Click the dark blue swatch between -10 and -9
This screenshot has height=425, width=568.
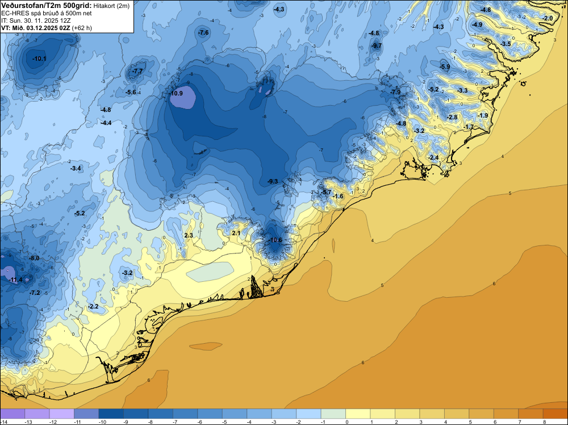(111, 414)
